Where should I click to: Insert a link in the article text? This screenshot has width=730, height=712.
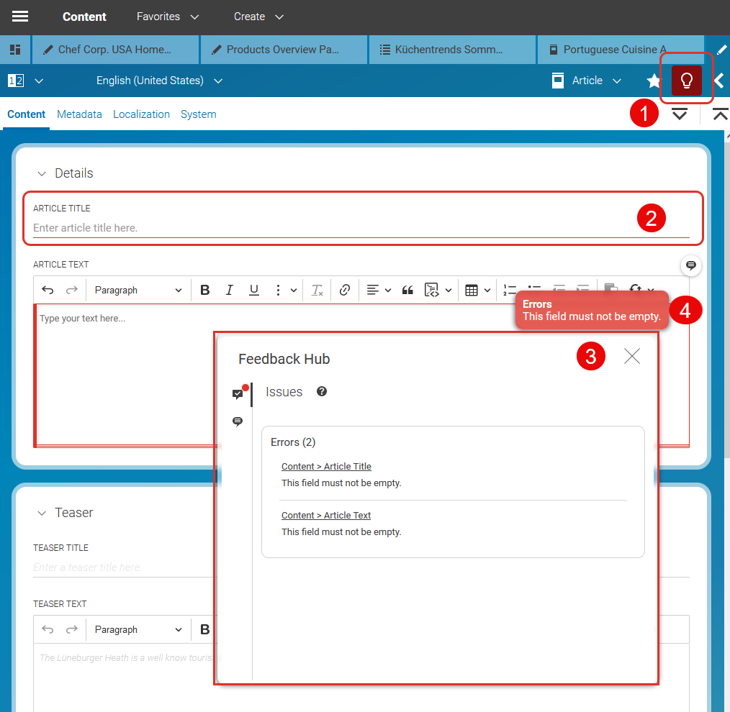[344, 290]
